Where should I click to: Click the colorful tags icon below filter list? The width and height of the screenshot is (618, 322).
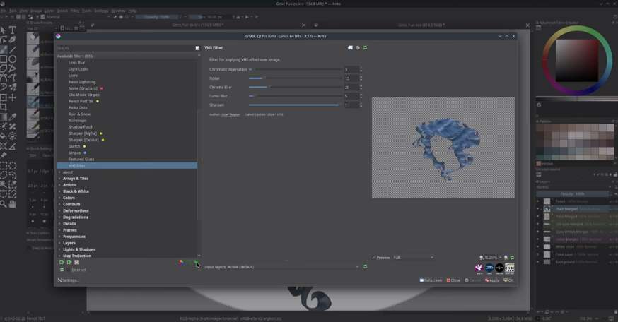tap(181, 262)
